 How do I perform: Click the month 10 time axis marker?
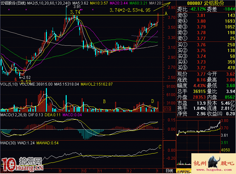coord(84,171)
